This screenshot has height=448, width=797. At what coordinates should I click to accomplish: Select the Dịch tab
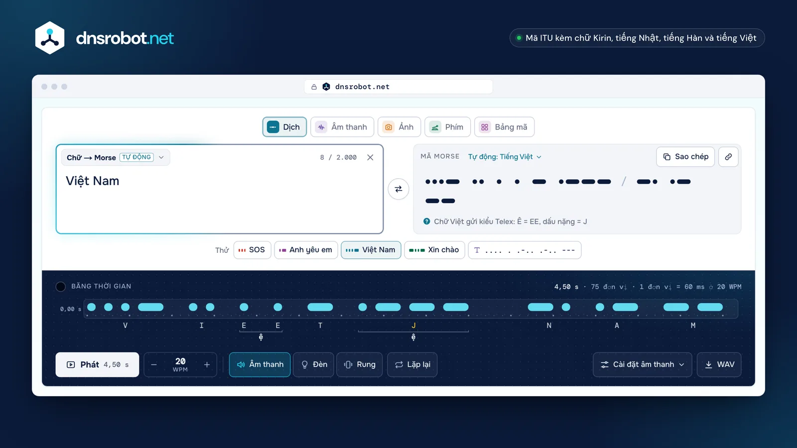pos(284,127)
